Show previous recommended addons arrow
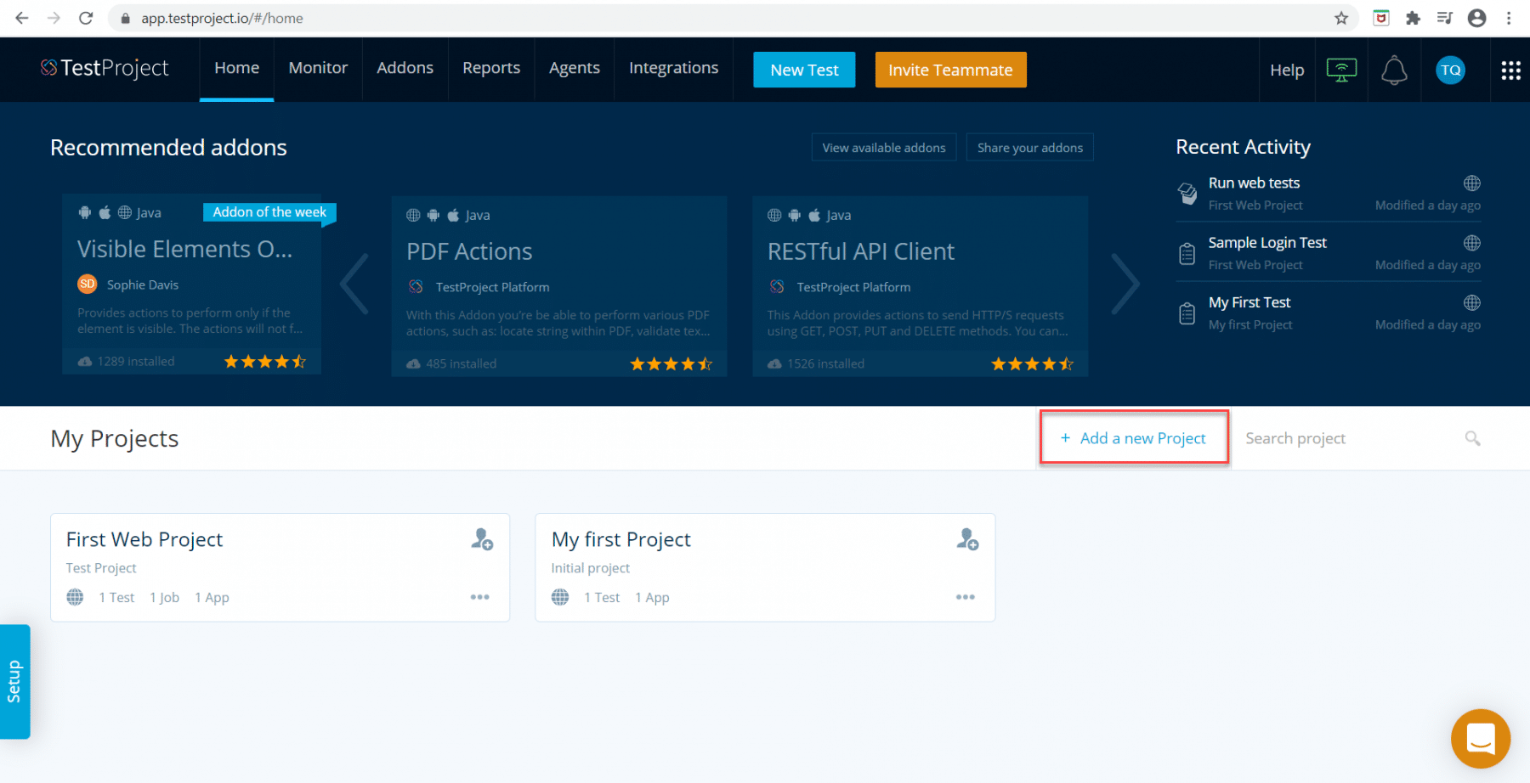1530x783 pixels. tap(354, 284)
